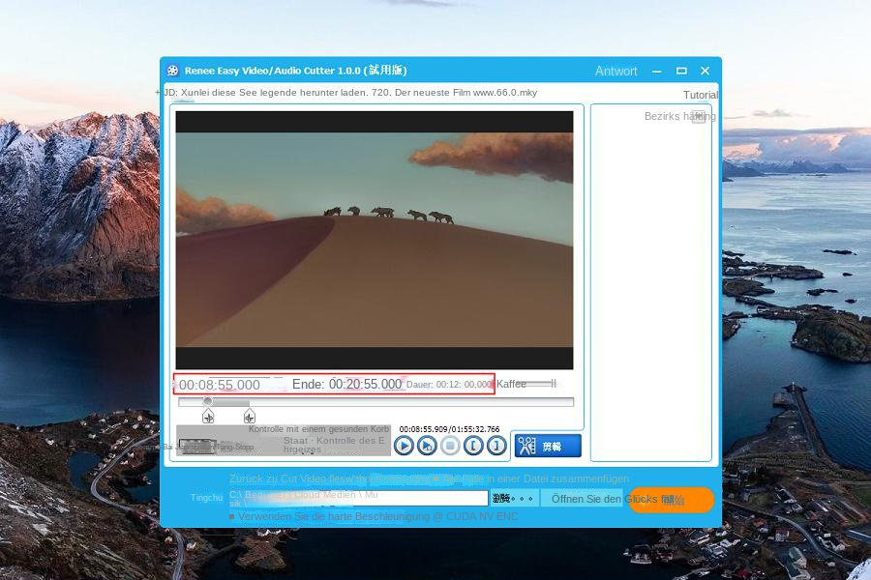The width and height of the screenshot is (871, 580).
Task: Click the output folder path field
Action: pyautogui.click(x=358, y=499)
